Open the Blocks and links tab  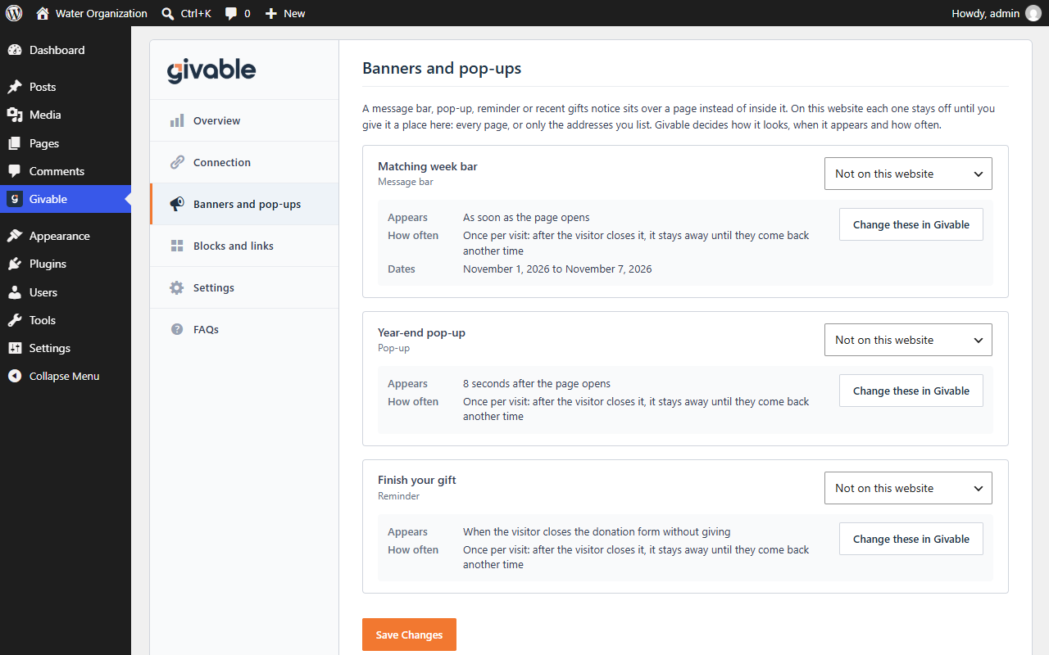point(244,246)
